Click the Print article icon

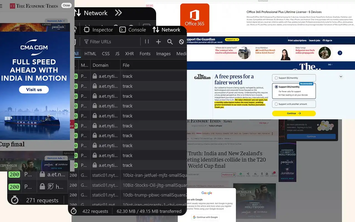click(x=267, y=173)
